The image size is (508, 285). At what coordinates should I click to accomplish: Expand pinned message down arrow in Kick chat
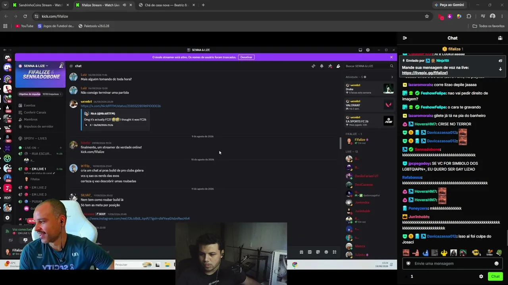click(x=500, y=69)
